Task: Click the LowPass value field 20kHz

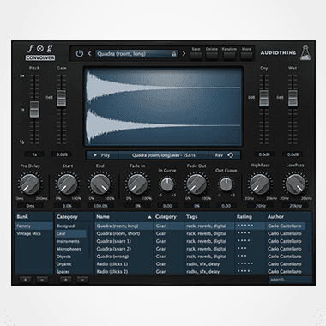Action: 295,206
